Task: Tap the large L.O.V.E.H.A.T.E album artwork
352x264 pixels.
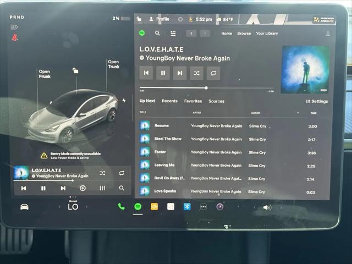Action: pos(305,70)
